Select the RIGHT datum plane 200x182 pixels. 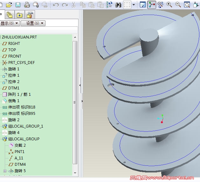[x=14, y=44]
